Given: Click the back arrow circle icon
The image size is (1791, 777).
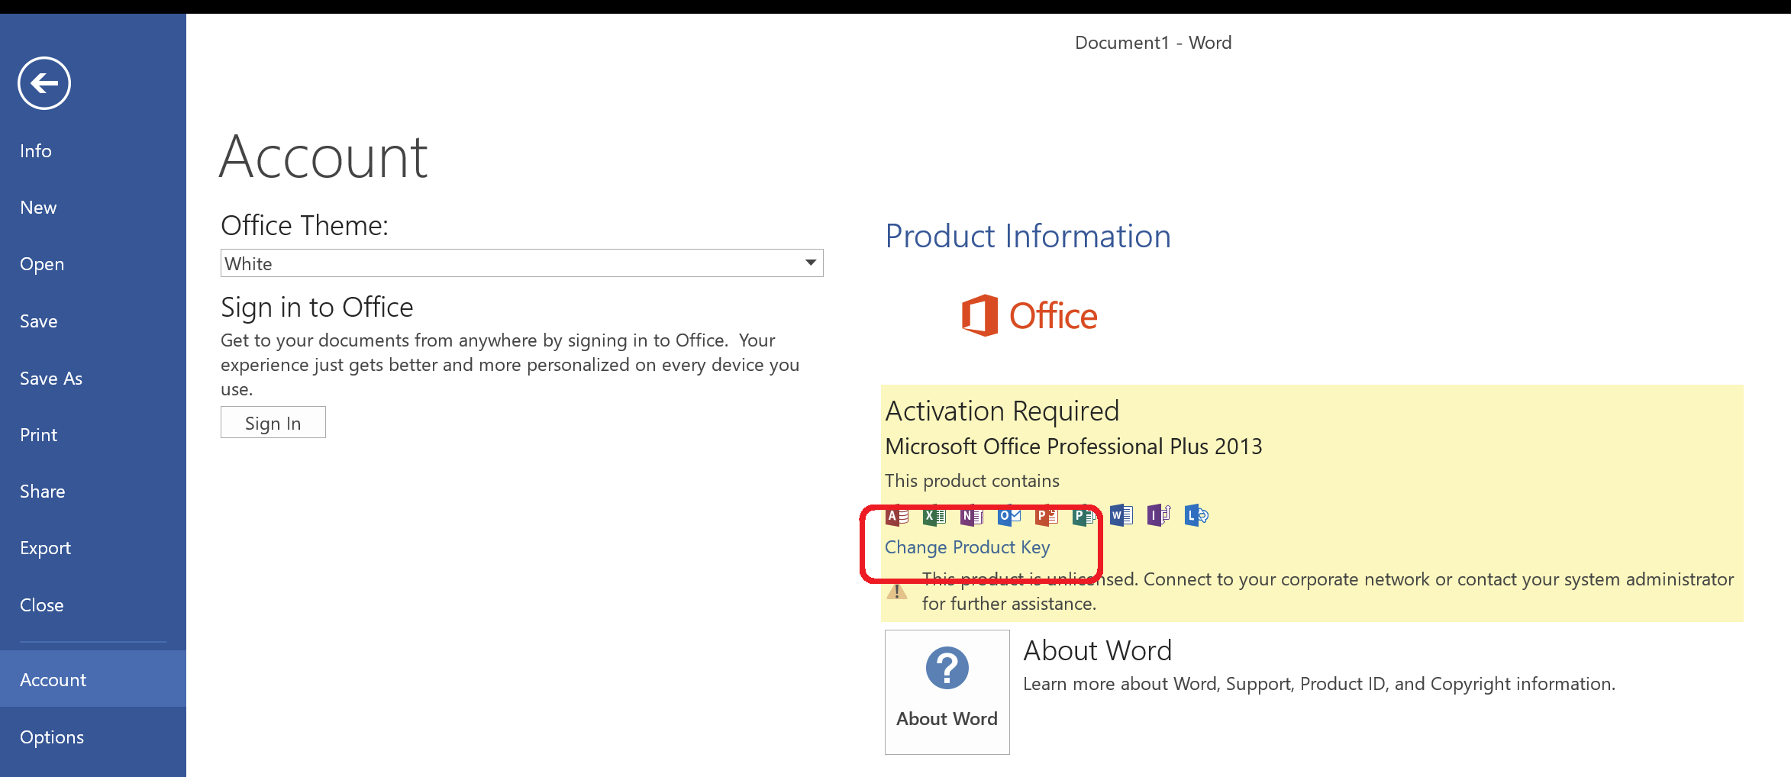Looking at the screenshot, I should point(44,83).
